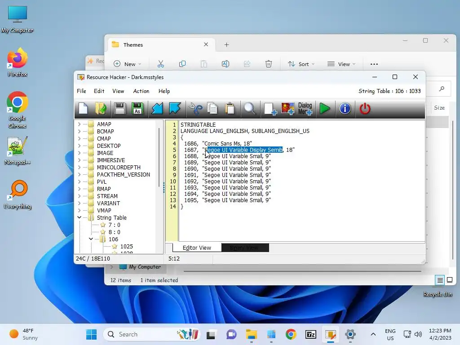Close the Themes tab
This screenshot has width=460, height=345.
pyautogui.click(x=206, y=44)
